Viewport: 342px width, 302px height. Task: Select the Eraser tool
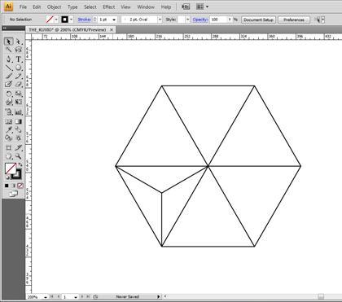[x=18, y=84]
